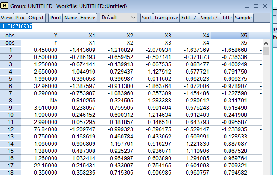Click the NA cell in column Y
The image size is (277, 175).
coord(40,101)
